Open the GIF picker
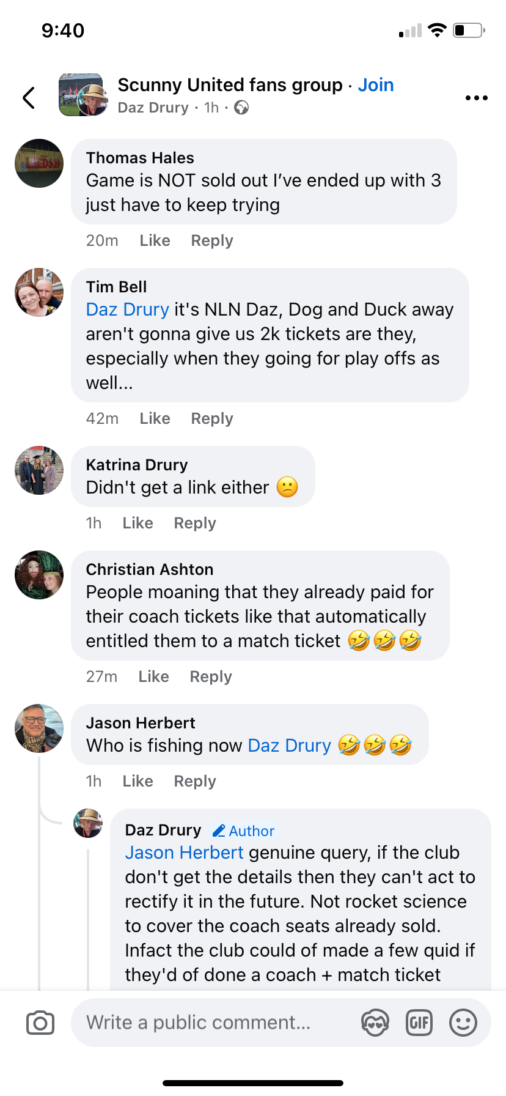The width and height of the screenshot is (506, 1096). point(419,1023)
